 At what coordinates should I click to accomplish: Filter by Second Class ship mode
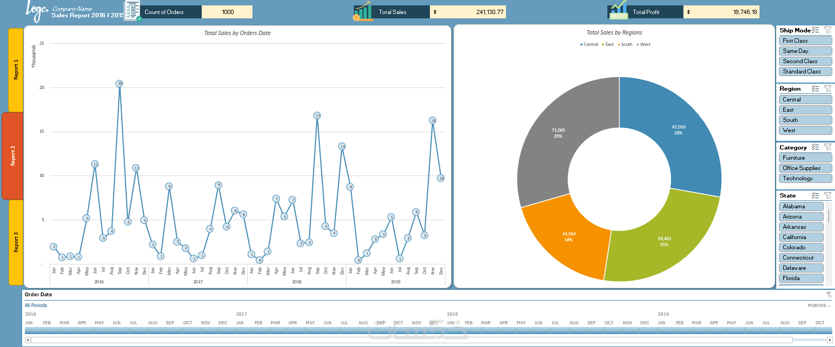tap(805, 61)
